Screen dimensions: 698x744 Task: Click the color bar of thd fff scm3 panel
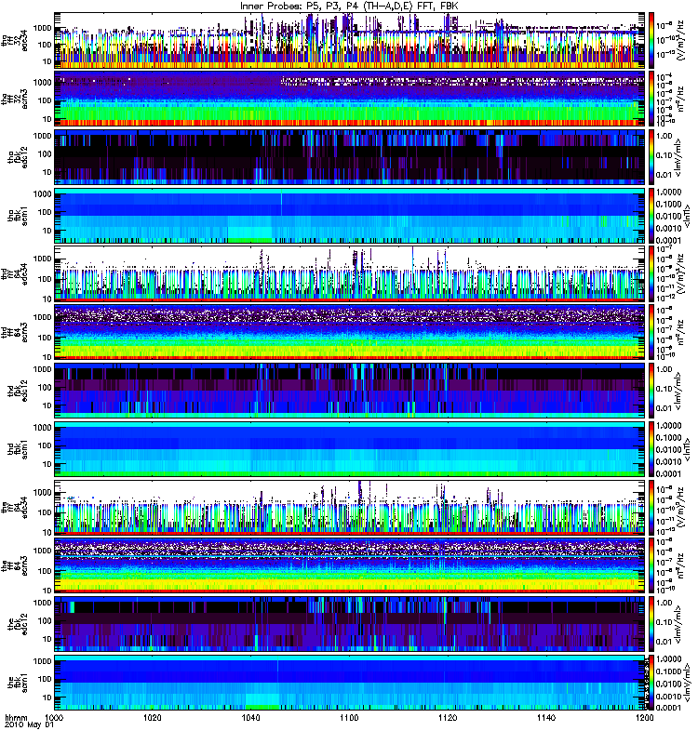pyautogui.click(x=651, y=332)
